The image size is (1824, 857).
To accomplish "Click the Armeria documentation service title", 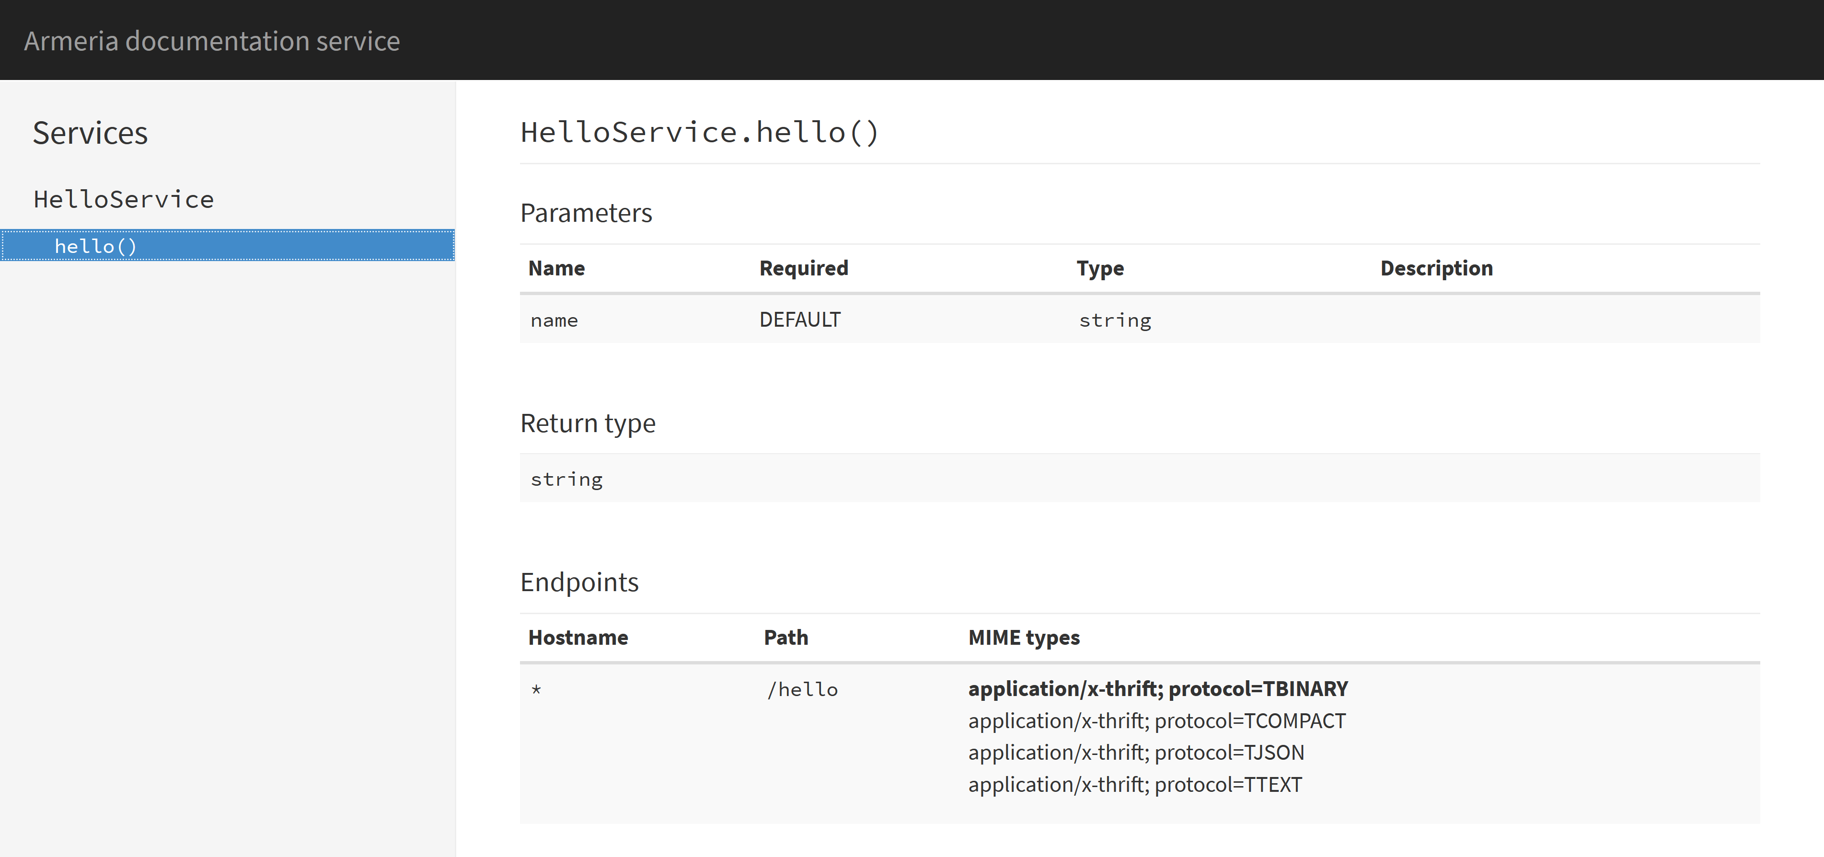I will [212, 41].
